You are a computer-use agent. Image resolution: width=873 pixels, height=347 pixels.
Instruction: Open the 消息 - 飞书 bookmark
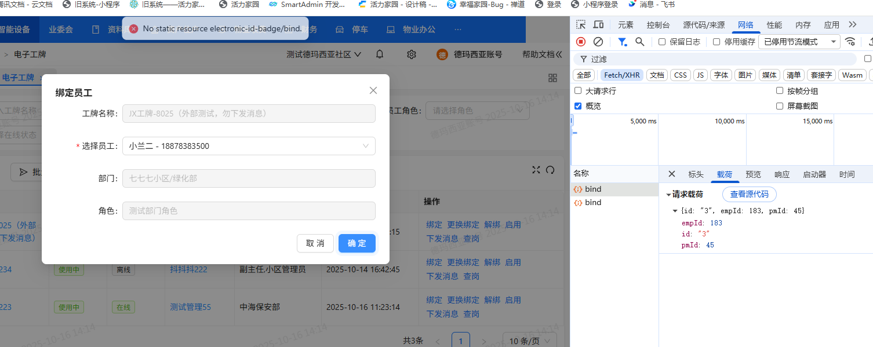point(652,4)
